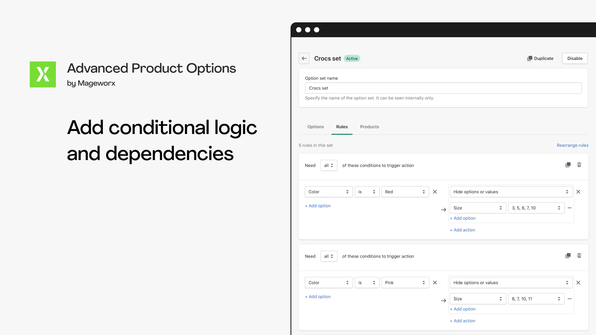Remove the Size 3, 5, 6, 7, 10 row with minus icon
This screenshot has height=335, width=596.
click(x=570, y=208)
